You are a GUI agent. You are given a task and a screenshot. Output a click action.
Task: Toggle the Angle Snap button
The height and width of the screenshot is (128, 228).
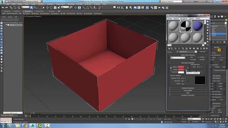click(88, 7)
